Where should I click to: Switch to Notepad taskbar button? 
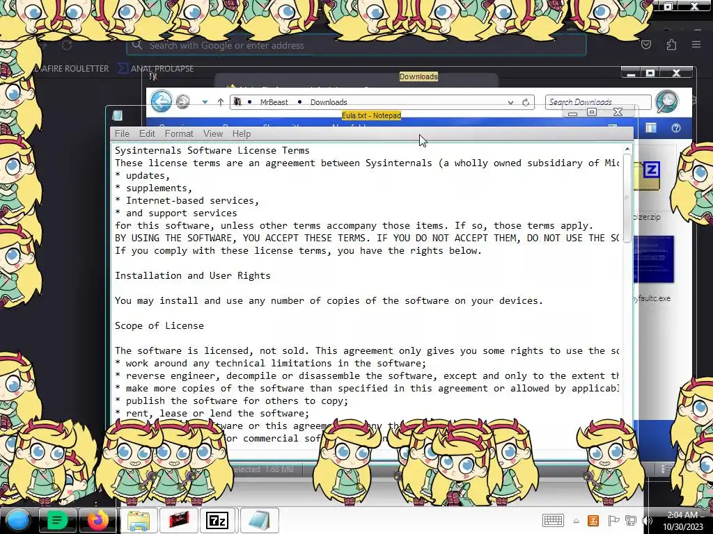tap(259, 520)
